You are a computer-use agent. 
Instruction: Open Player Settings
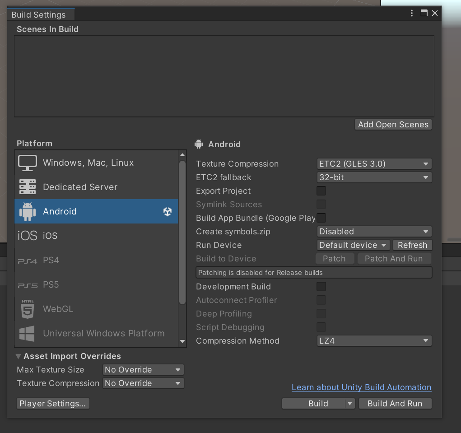53,404
